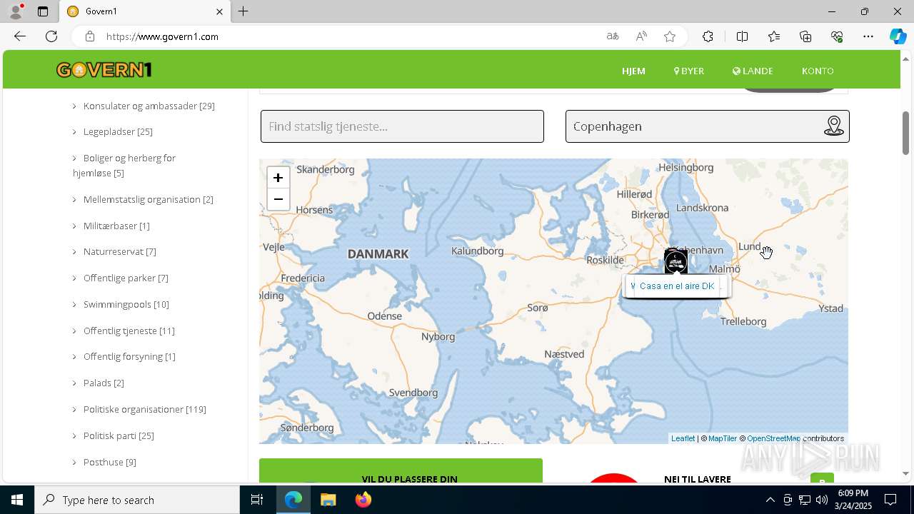The width and height of the screenshot is (914, 514).
Task: Open Edge Settings and more menu
Action: [x=868, y=36]
